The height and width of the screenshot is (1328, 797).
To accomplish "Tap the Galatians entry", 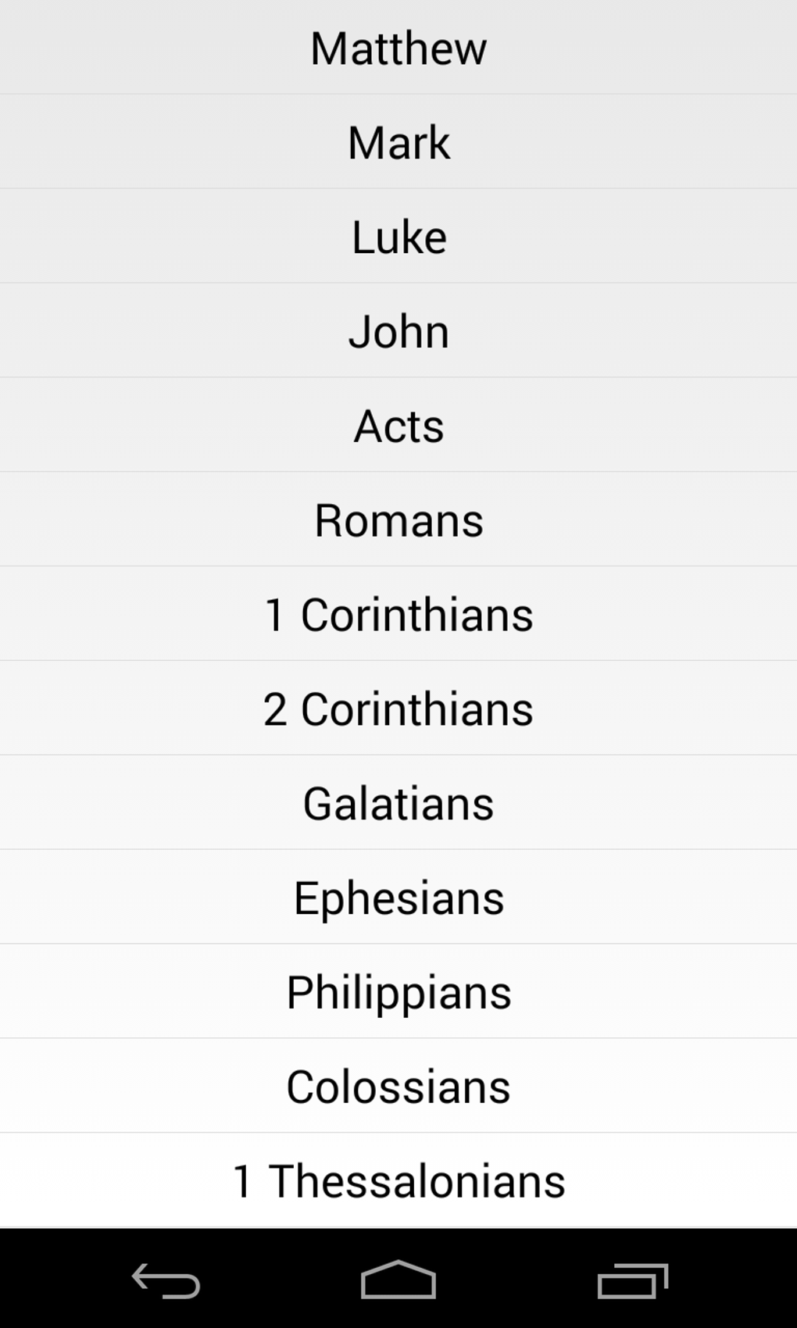I will 398,804.
